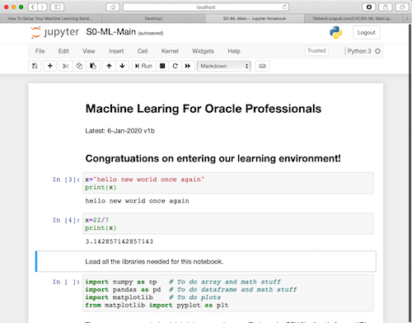This screenshot has width=412, height=323.
Task: Switch to How To Setup Your Machine Learning tab
Action: 51,18
